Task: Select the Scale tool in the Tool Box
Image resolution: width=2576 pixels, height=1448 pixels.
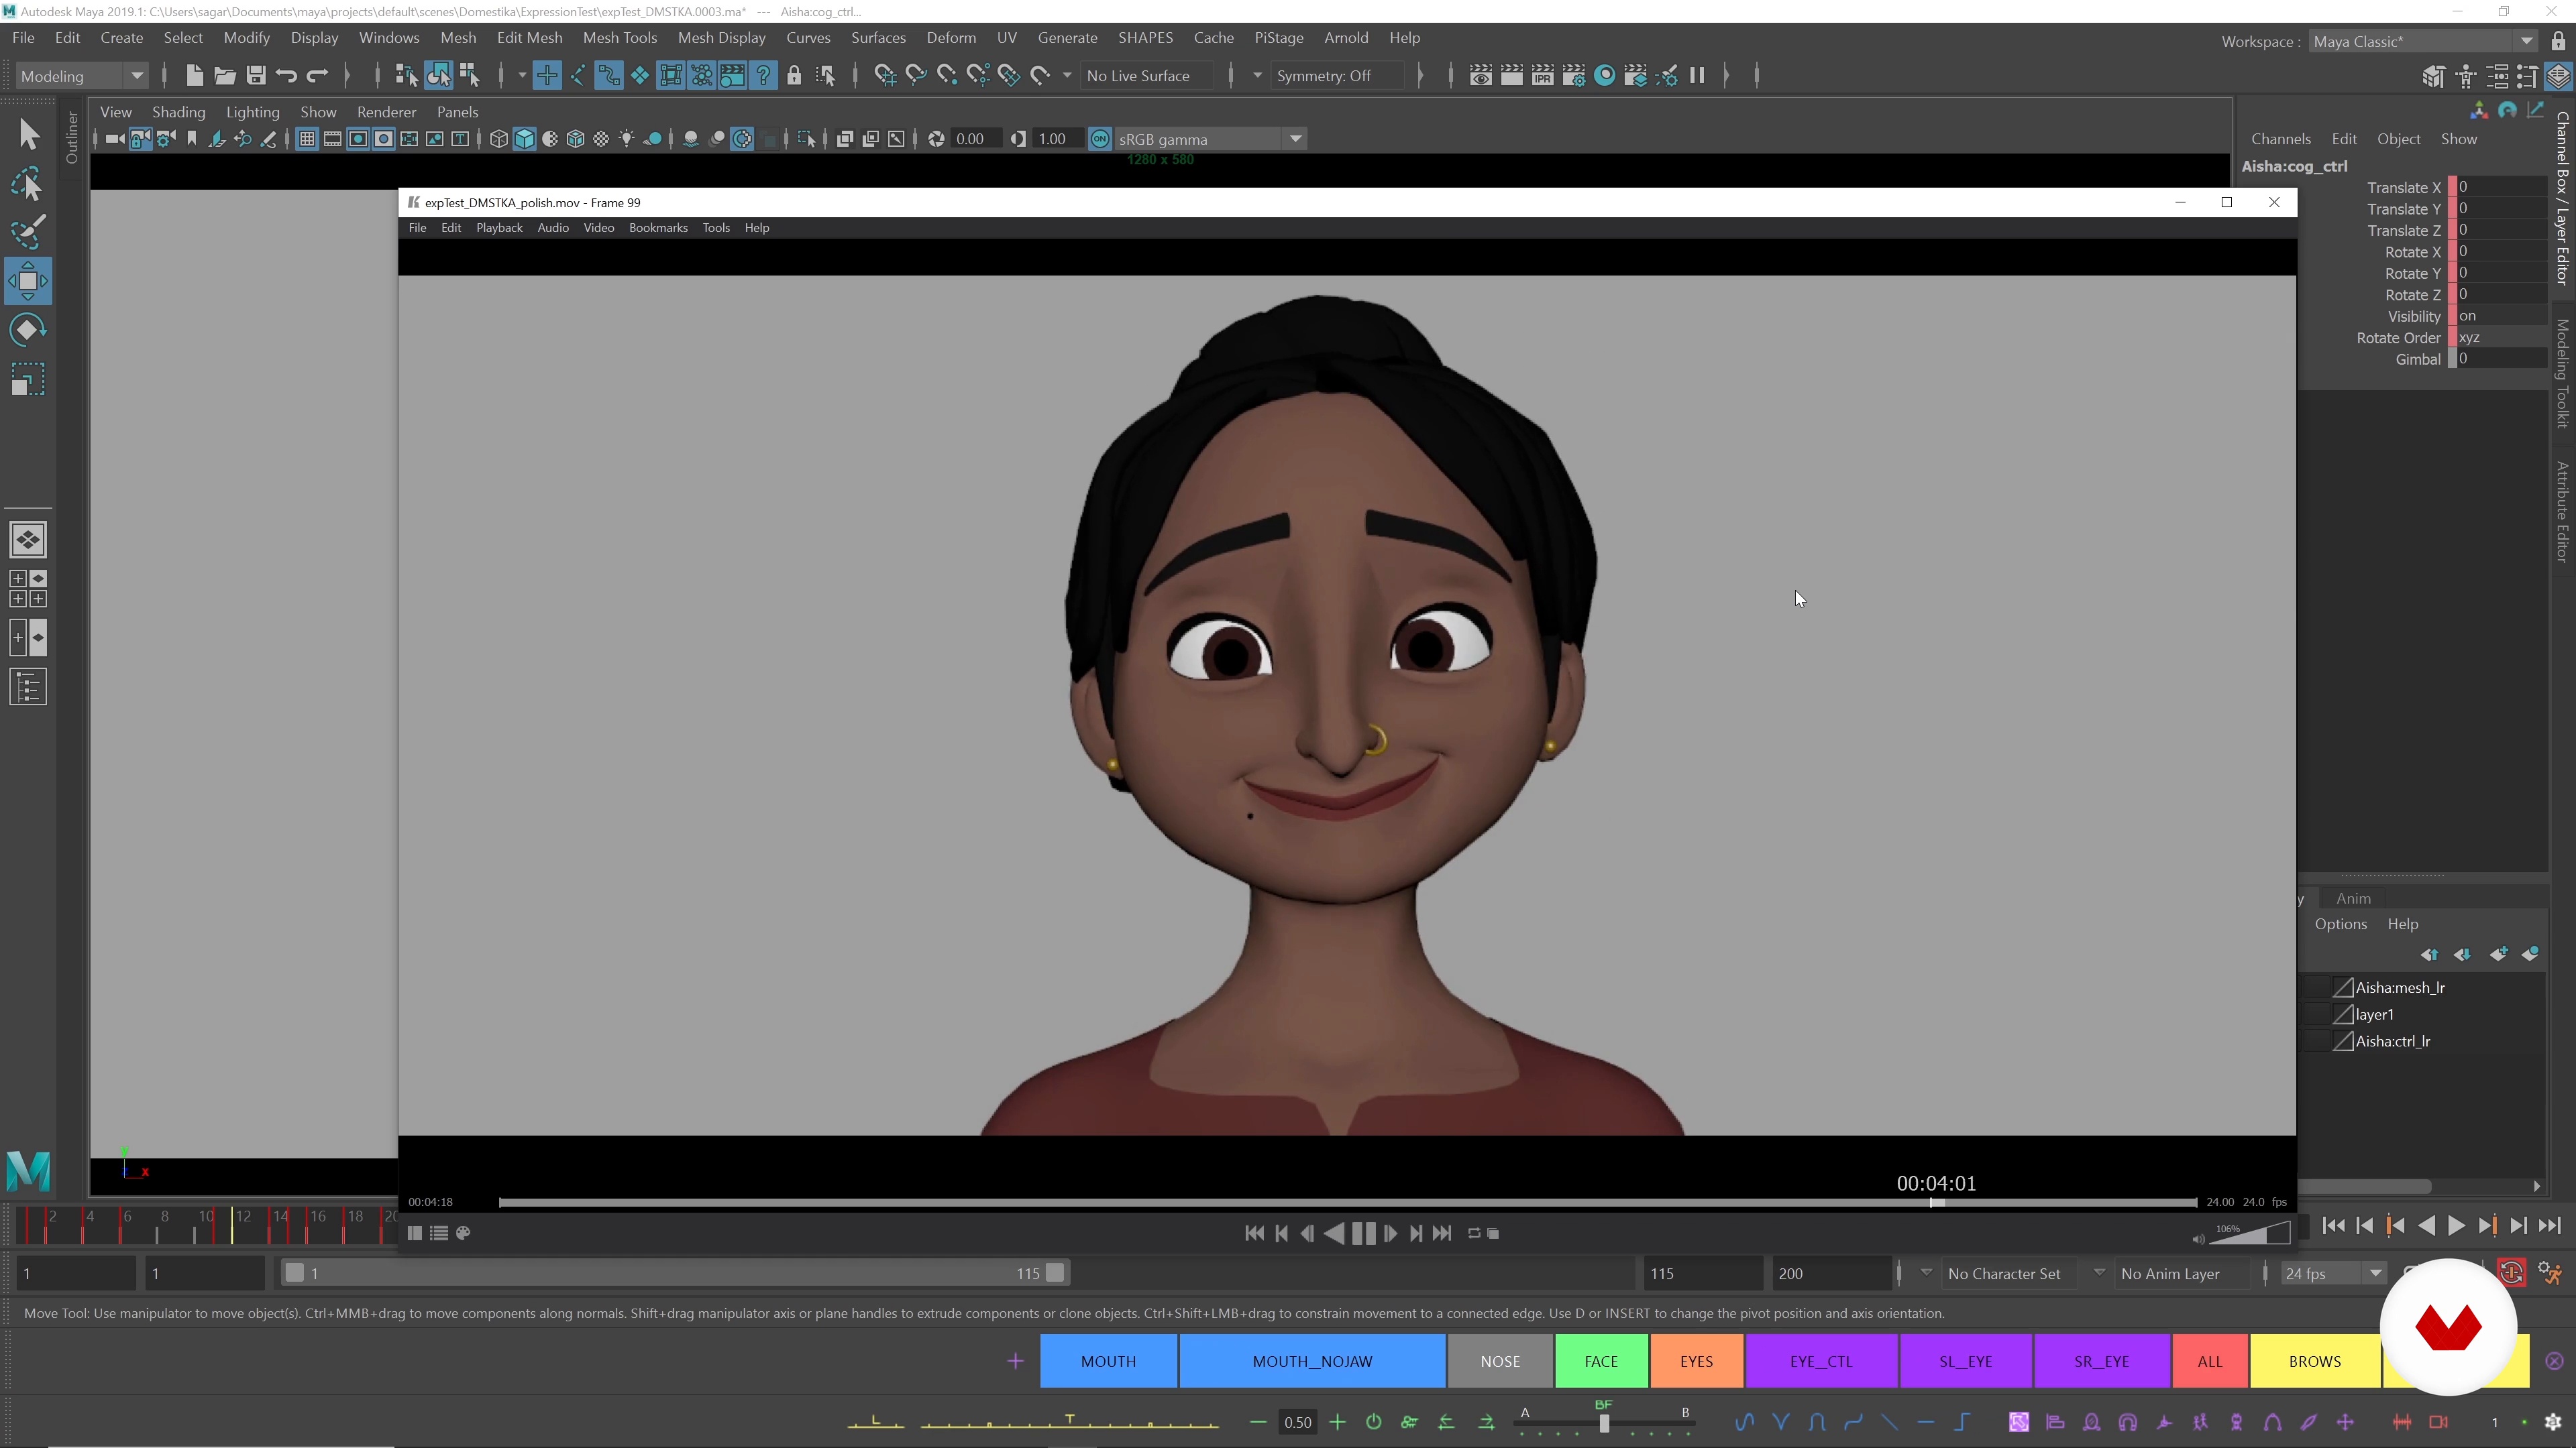Action: click(x=28, y=379)
